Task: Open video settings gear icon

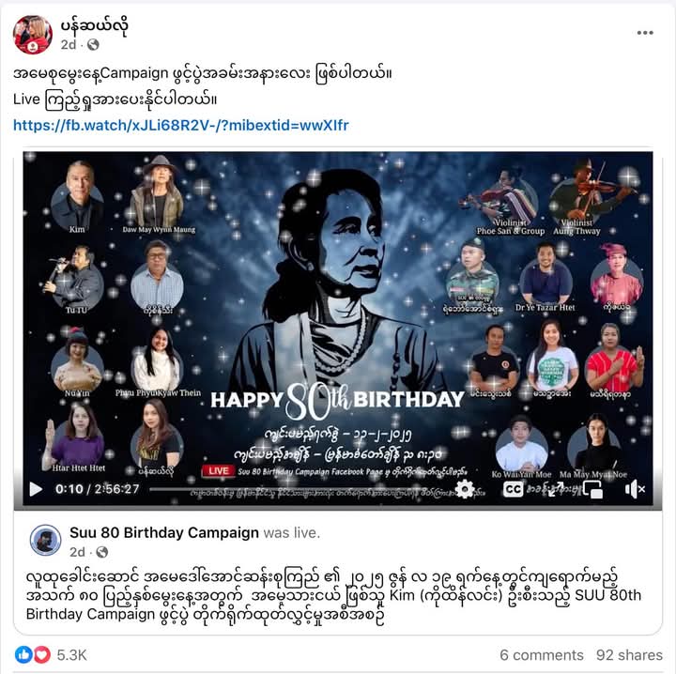Action: 465,489
